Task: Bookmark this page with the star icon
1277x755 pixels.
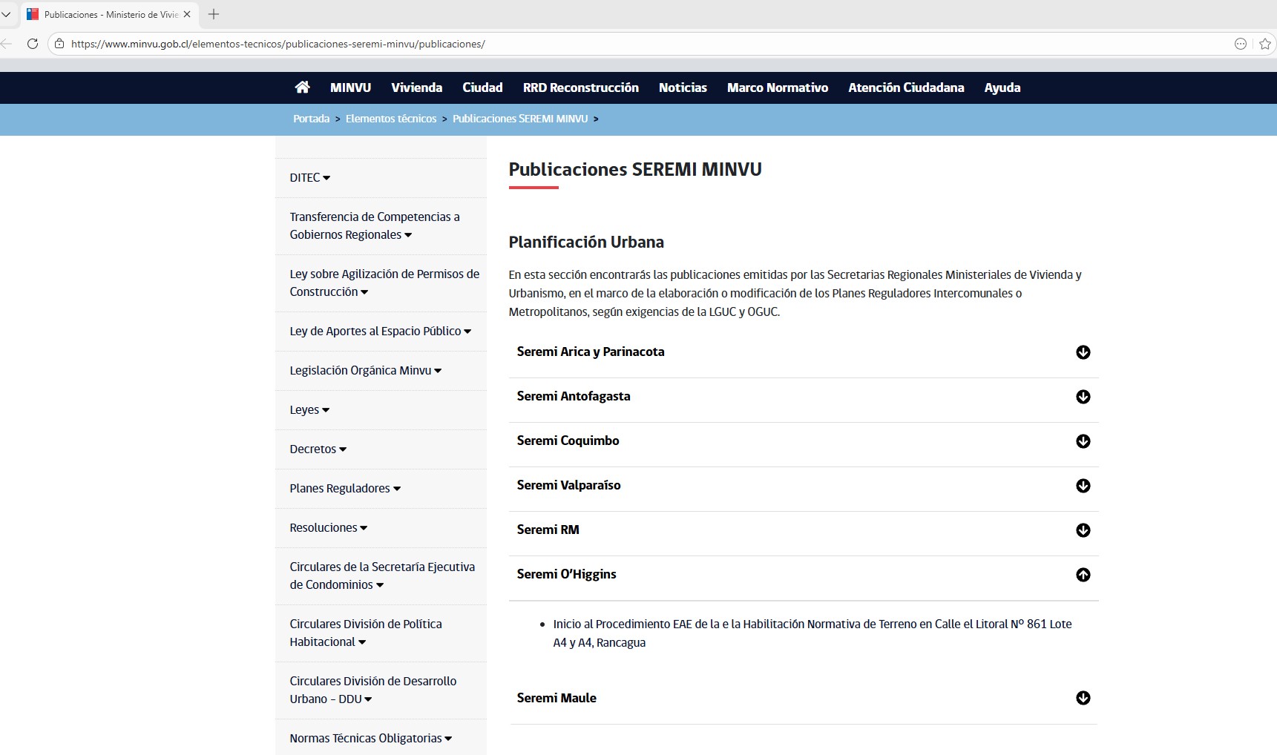Action: pyautogui.click(x=1265, y=44)
